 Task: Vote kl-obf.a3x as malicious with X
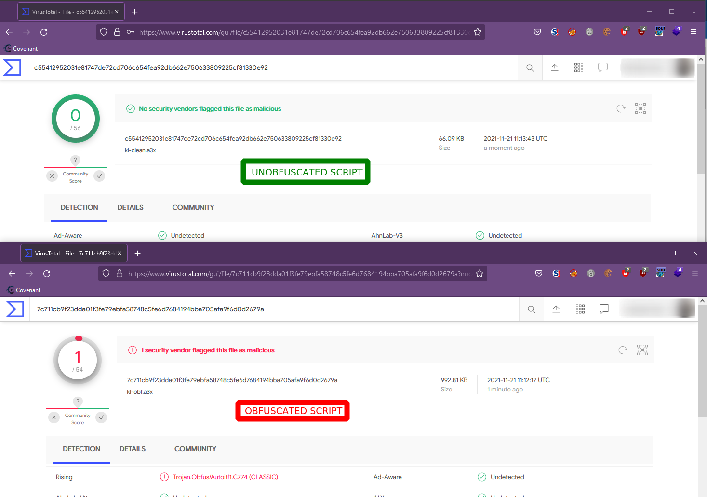[54, 417]
